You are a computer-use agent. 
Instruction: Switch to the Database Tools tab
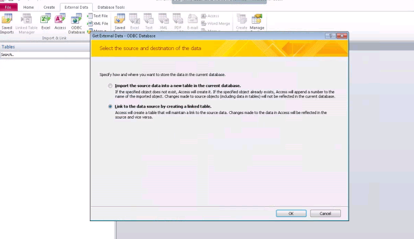pyautogui.click(x=111, y=7)
